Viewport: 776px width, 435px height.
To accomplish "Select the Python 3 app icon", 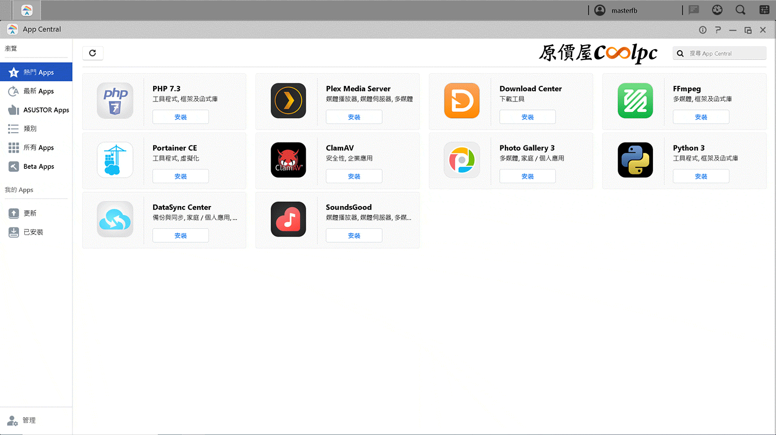I will coord(635,160).
